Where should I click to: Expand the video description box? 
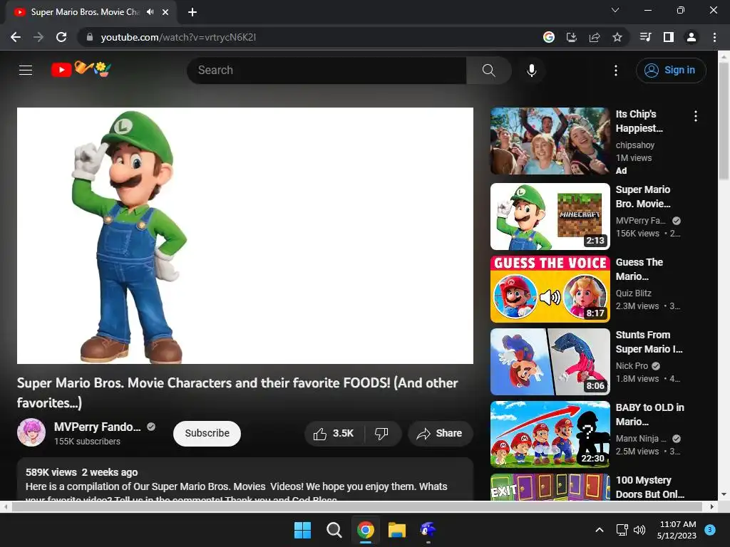point(245,479)
